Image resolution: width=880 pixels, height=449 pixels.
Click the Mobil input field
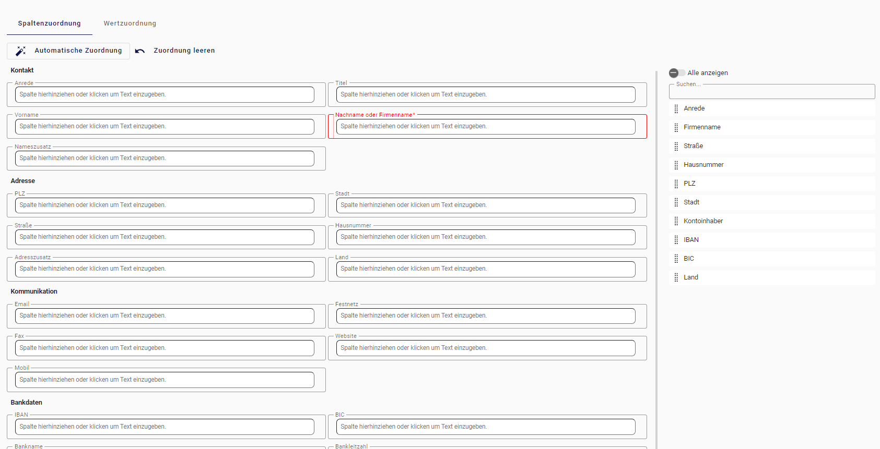(x=165, y=380)
